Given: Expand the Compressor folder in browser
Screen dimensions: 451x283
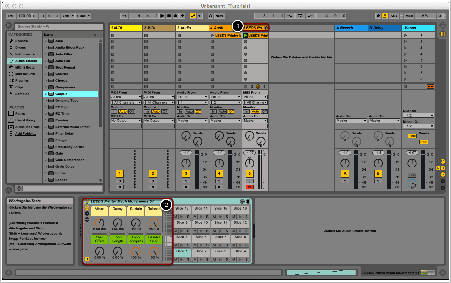Looking at the screenshot, I should 45,87.
